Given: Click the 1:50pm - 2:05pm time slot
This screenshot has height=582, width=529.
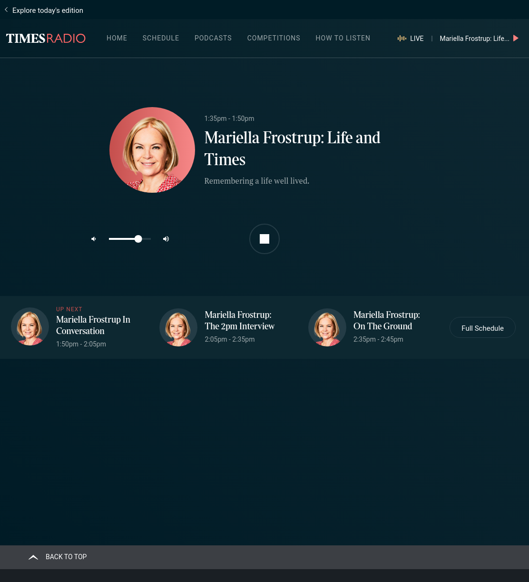Looking at the screenshot, I should (x=81, y=344).
